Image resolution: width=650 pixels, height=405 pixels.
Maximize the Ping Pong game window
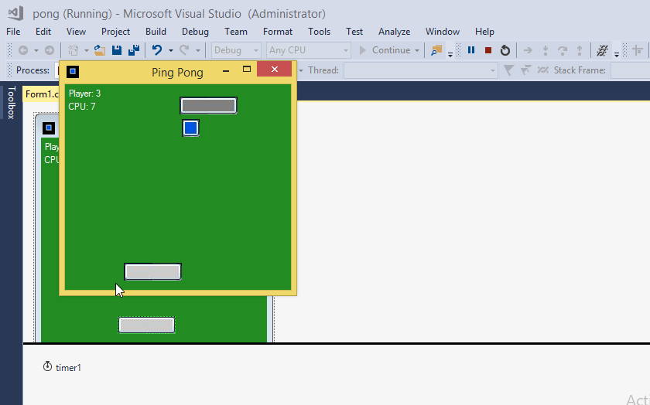tap(247, 70)
